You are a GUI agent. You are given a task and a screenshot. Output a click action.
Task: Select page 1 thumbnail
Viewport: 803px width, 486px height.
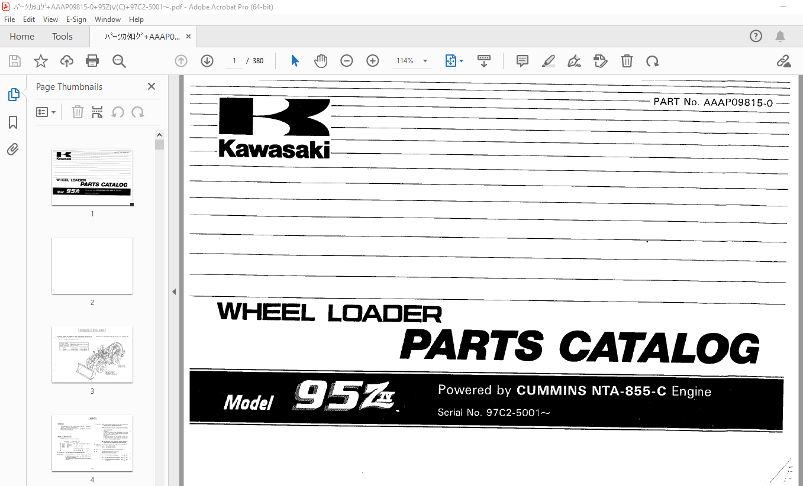92,177
